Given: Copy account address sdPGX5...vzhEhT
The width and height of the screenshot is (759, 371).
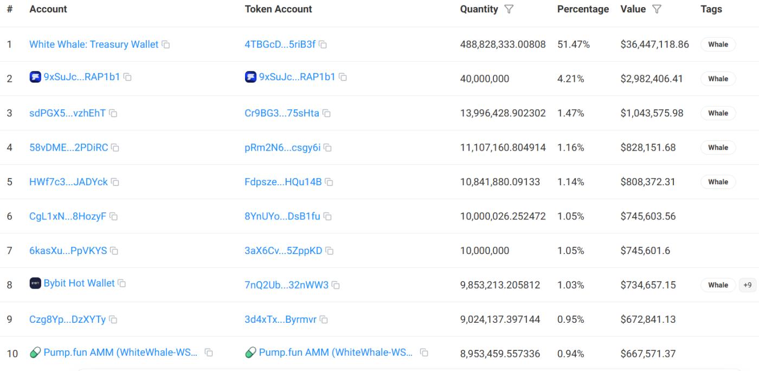Looking at the screenshot, I should tap(113, 113).
